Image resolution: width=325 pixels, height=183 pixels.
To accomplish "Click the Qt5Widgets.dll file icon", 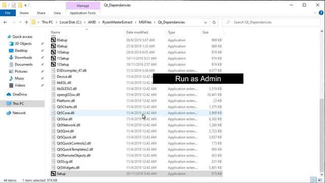I will 53,168.
